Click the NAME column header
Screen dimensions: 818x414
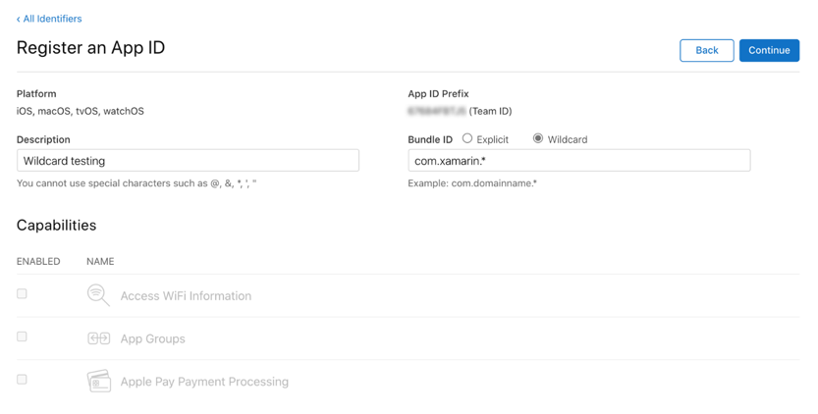pyautogui.click(x=100, y=261)
